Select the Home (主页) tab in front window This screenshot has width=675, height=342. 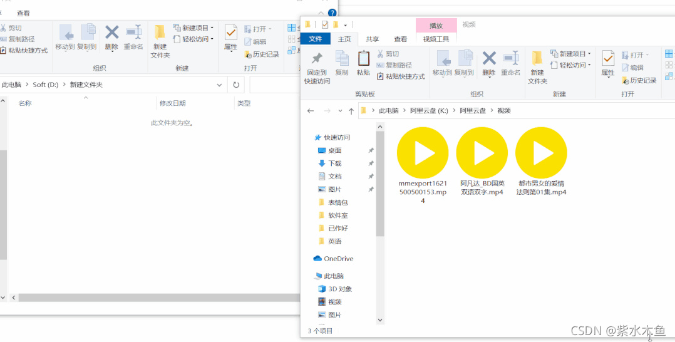(344, 39)
